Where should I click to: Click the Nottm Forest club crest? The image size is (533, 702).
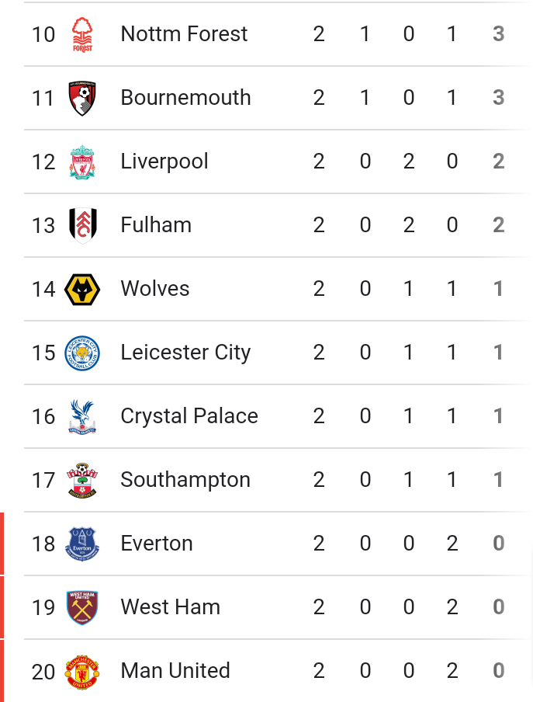pos(82,34)
